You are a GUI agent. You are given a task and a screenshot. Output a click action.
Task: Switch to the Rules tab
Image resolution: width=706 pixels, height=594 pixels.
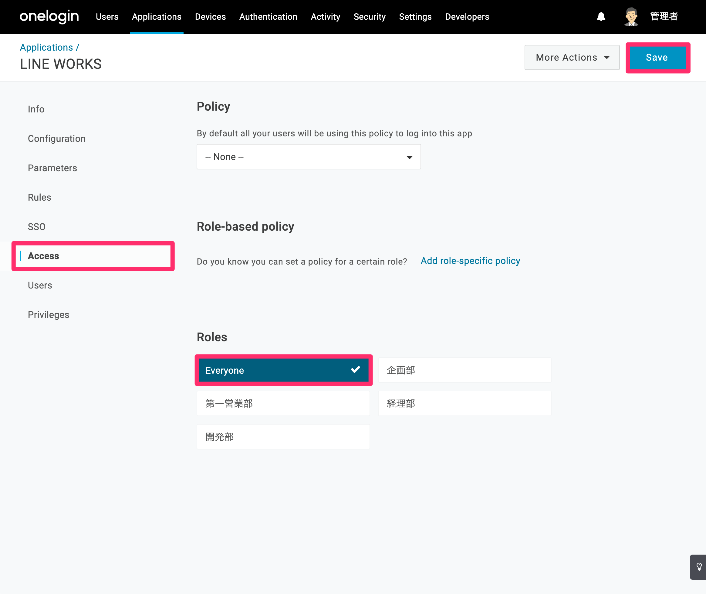[x=39, y=197]
